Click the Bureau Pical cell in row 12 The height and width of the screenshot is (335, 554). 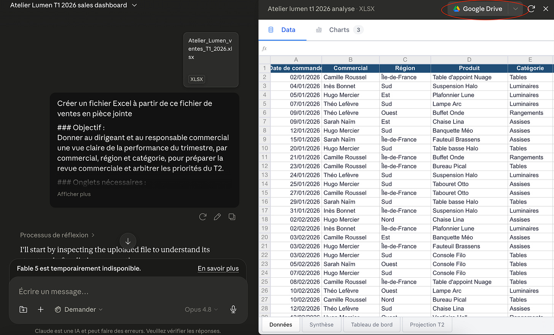pos(469,166)
